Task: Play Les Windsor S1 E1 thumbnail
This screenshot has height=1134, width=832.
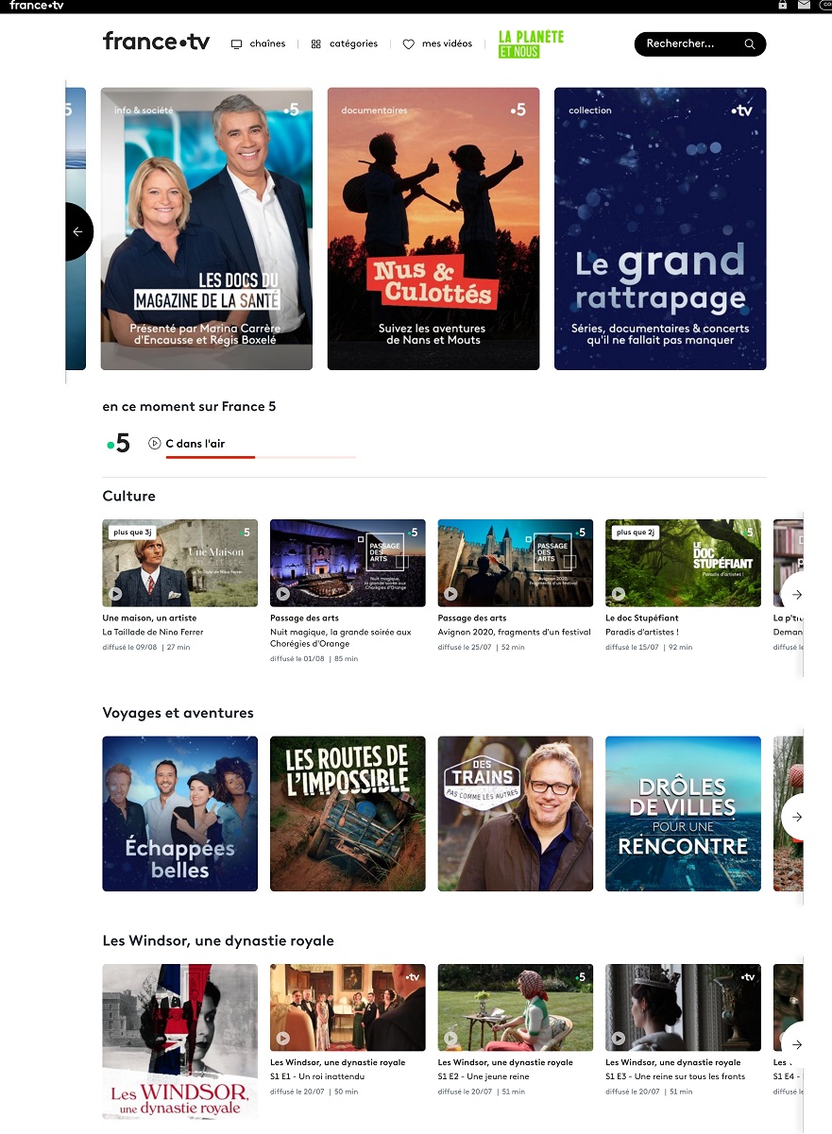Action: click(x=348, y=1007)
